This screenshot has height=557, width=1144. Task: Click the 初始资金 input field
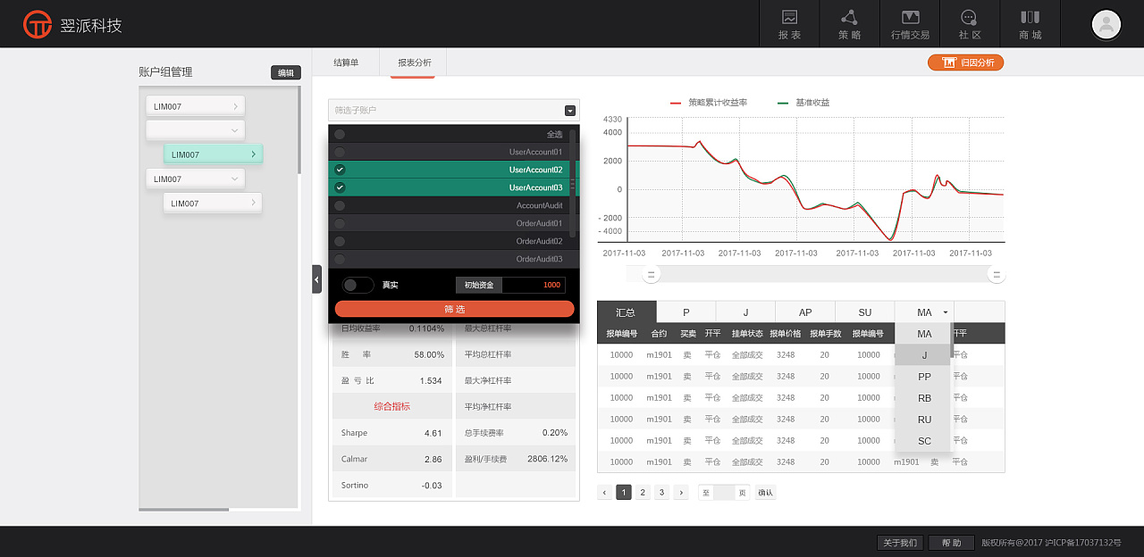click(x=534, y=285)
